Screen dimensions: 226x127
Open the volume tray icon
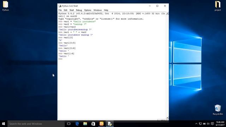click(x=208, y=124)
